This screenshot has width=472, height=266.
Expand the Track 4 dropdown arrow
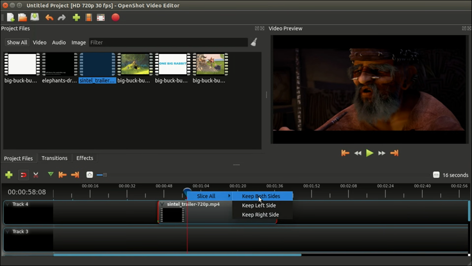point(8,204)
